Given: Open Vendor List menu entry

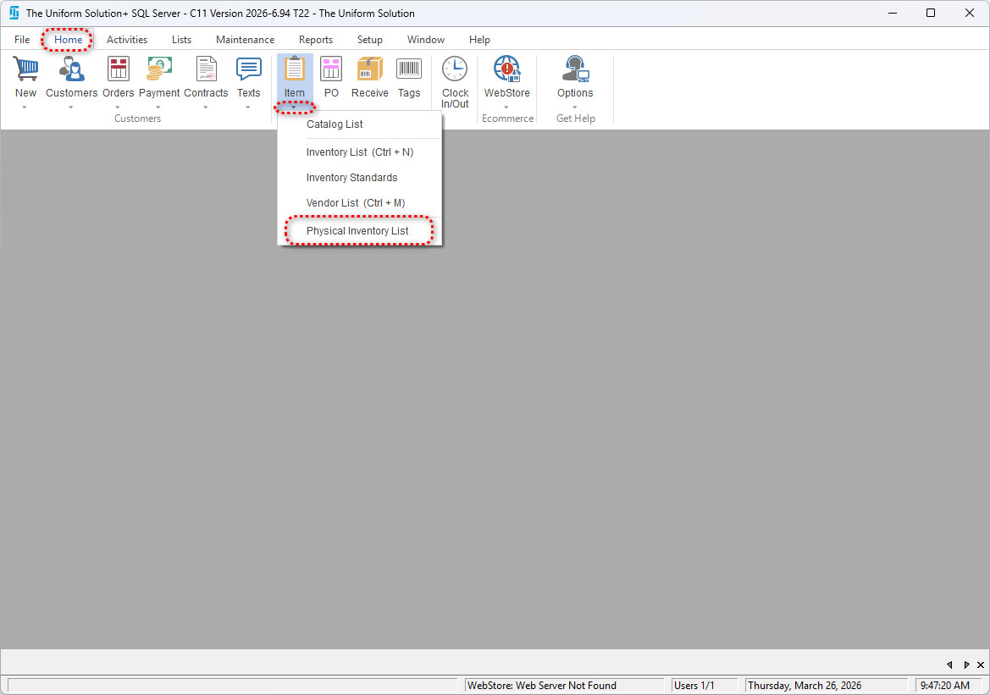Looking at the screenshot, I should coord(355,203).
